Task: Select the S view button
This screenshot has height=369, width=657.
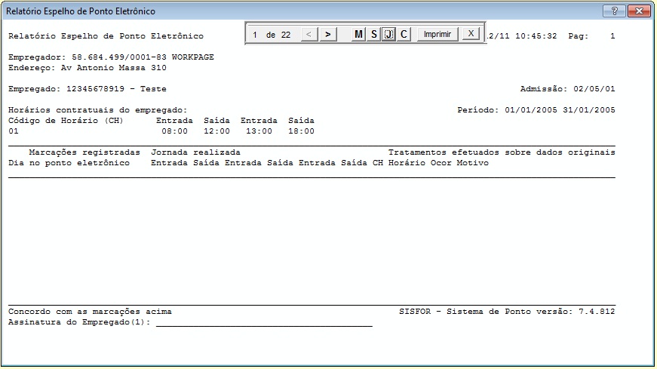Action: pyautogui.click(x=373, y=35)
